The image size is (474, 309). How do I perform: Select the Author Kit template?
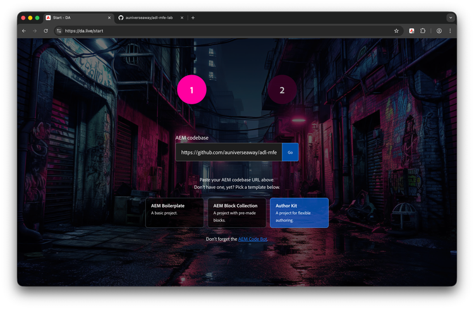pyautogui.click(x=298, y=212)
